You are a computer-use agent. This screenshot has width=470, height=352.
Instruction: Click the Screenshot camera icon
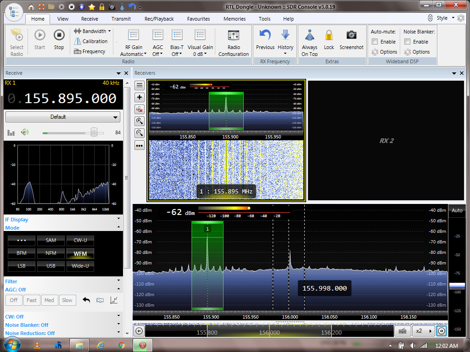[x=351, y=35]
